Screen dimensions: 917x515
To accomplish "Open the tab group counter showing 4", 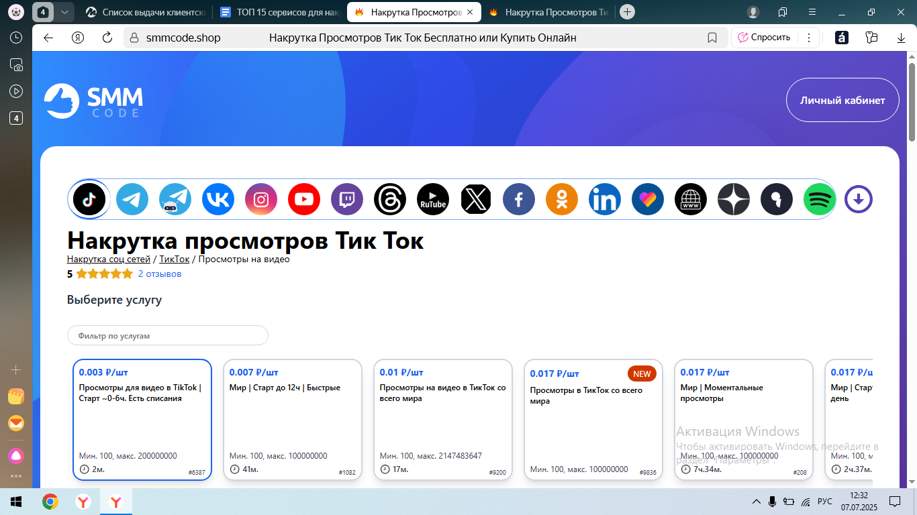I will click(43, 12).
